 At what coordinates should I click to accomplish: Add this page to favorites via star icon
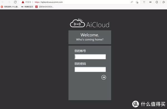click(x=137, y=2)
